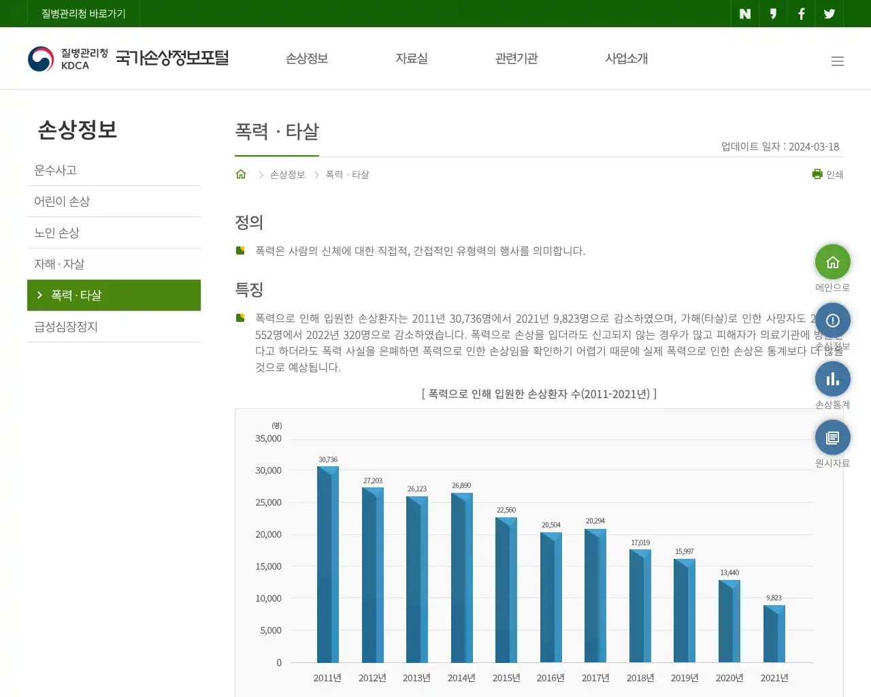The width and height of the screenshot is (871, 697).
Task: Select 어린이 손상 in the sidebar
Action: (x=114, y=201)
